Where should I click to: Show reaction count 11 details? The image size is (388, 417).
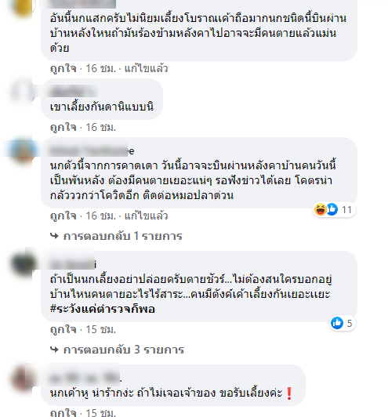point(346,209)
